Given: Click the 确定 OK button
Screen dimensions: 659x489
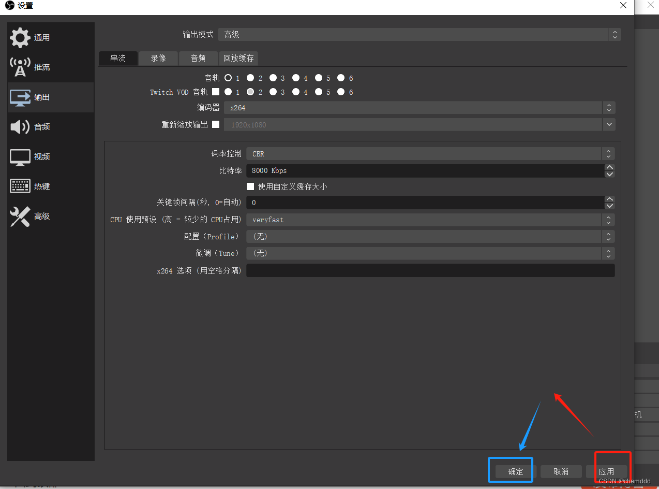Looking at the screenshot, I should (516, 471).
